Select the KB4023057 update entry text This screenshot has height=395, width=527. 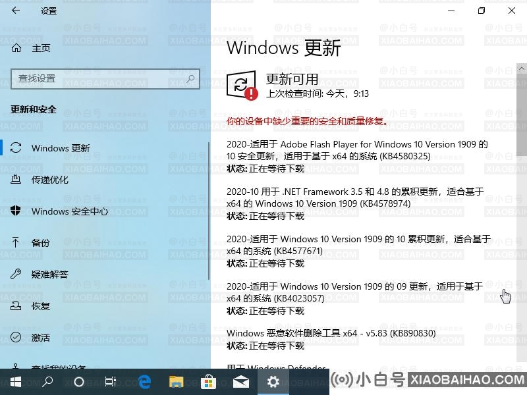point(354,292)
